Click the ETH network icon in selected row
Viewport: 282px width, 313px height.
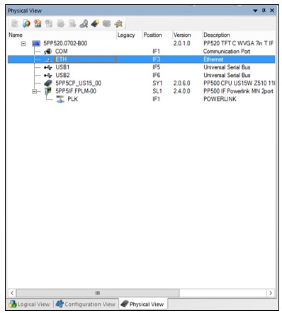(48, 59)
